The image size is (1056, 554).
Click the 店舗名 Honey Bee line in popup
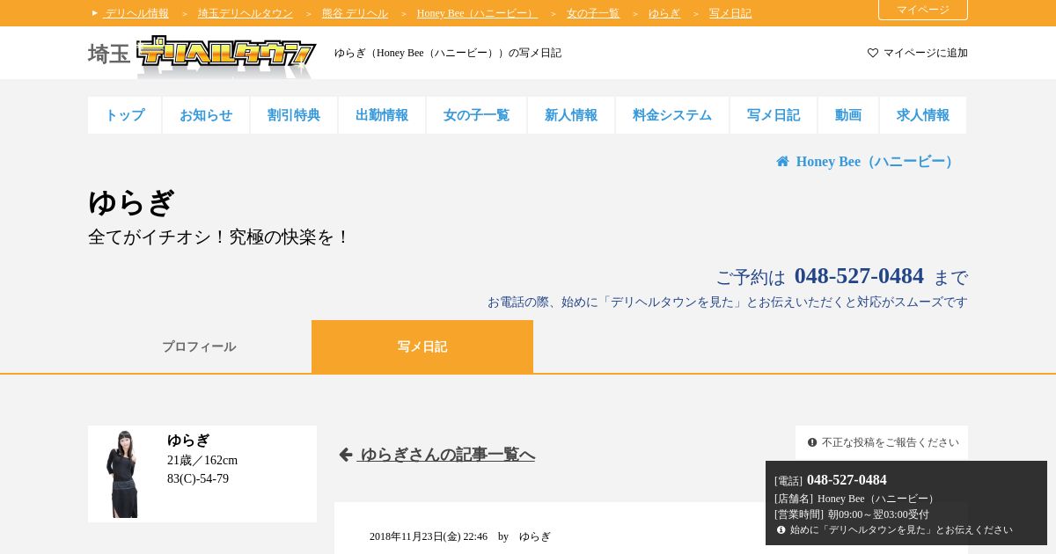tap(856, 499)
